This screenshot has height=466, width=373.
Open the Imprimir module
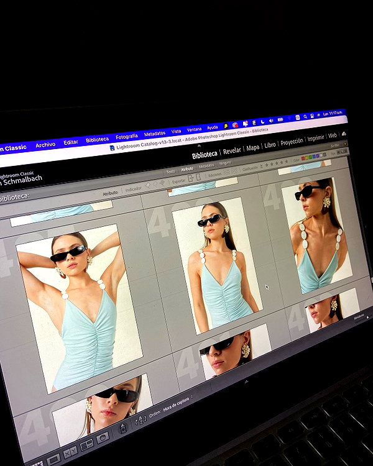pyautogui.click(x=316, y=138)
